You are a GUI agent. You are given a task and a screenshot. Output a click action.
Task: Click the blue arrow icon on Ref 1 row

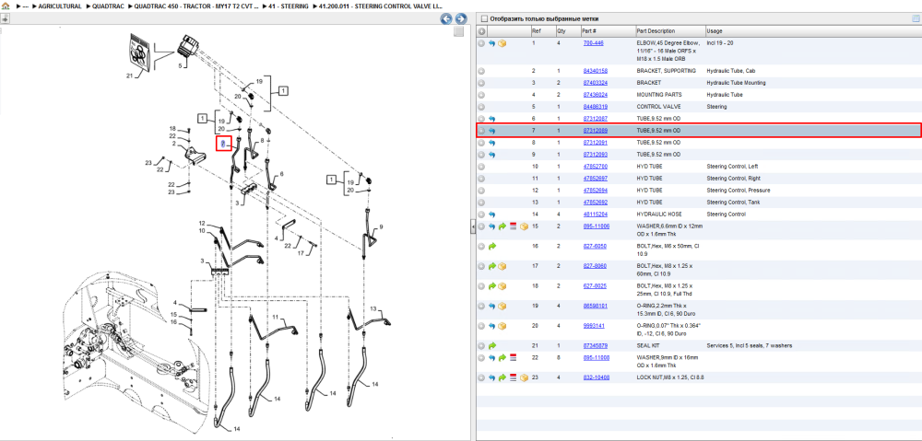click(x=491, y=43)
